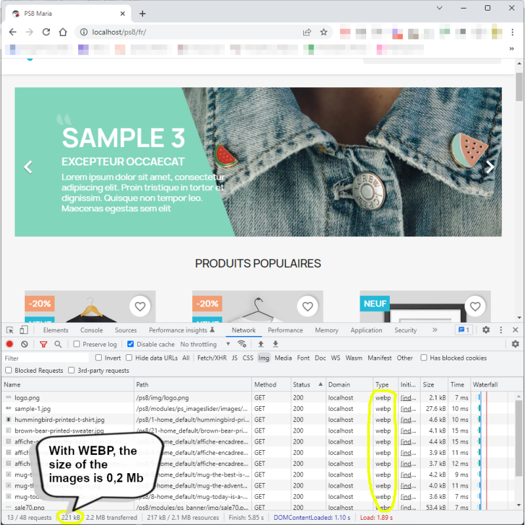Uncheck Disable cache checkbox

coord(131,344)
